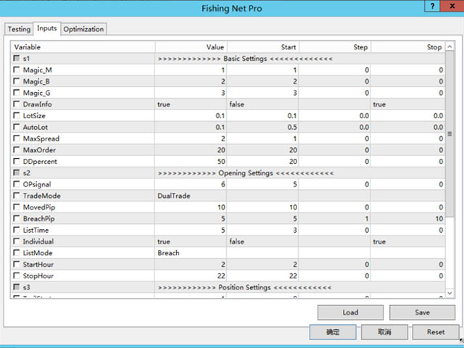Toggle the DrawInfo checkbox
Viewport: 464px width, 348px height.
[17, 104]
